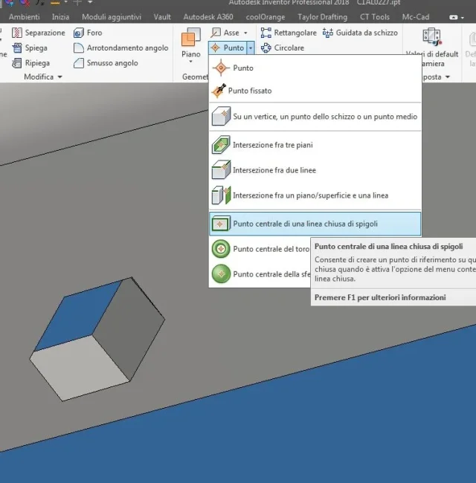Select the Separazione tool icon
This screenshot has width=476, height=483.
pyautogui.click(x=16, y=33)
